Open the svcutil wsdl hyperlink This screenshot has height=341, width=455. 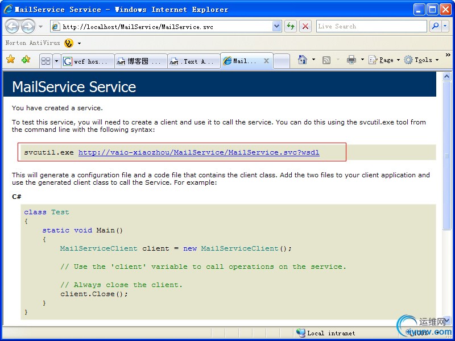coord(198,152)
